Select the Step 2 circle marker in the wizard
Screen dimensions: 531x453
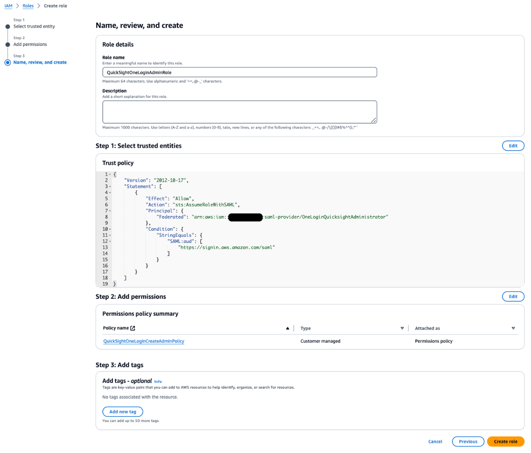[8, 45]
